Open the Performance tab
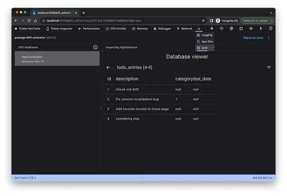This screenshot has height=196, width=287. tap(89, 29)
